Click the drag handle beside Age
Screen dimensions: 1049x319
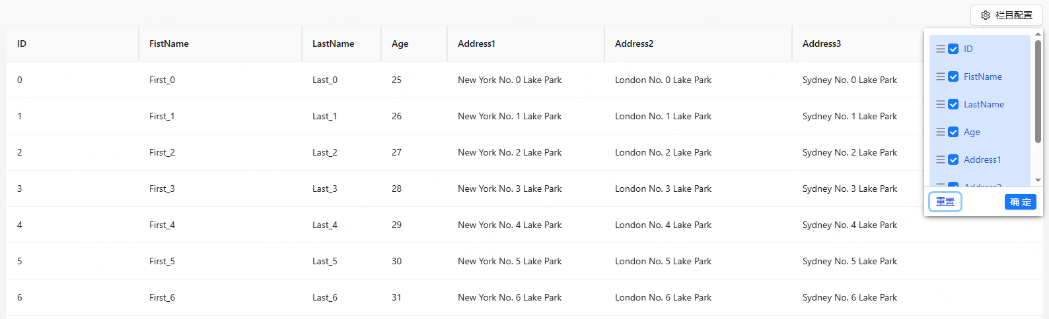940,132
